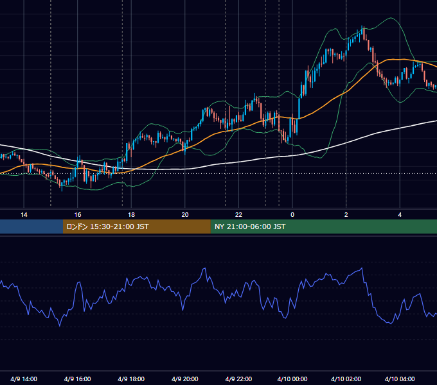Click the 4/10 00:00 time label

coord(292,379)
